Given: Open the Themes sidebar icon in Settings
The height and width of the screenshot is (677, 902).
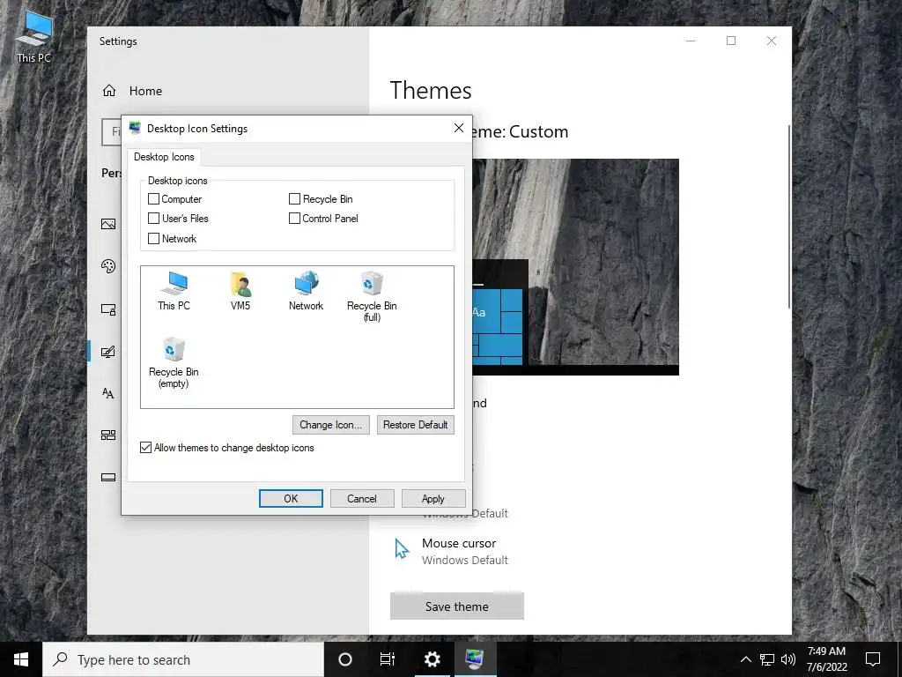Looking at the screenshot, I should click(108, 351).
